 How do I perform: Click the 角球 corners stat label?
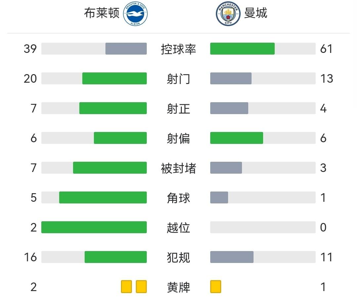(178, 198)
